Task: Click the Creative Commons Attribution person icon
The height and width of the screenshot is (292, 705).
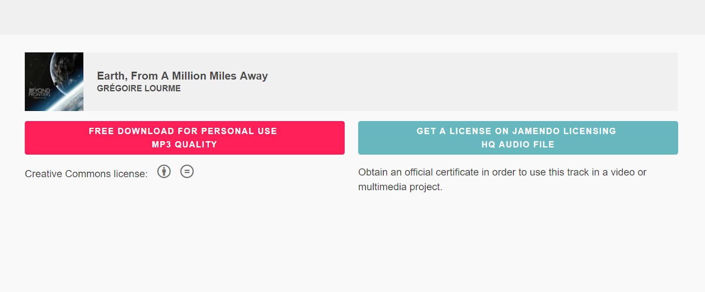Action: tap(164, 171)
